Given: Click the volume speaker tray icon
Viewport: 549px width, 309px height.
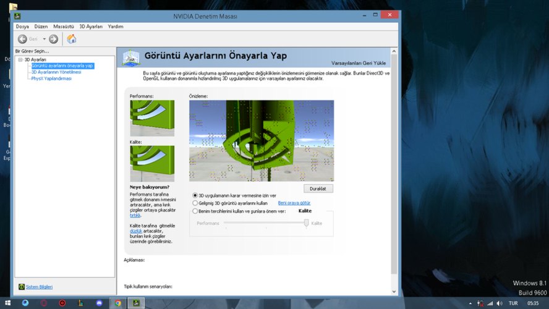Looking at the screenshot, I should (x=500, y=303).
